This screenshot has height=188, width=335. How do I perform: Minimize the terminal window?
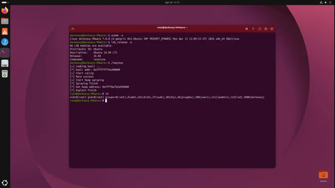(260, 29)
